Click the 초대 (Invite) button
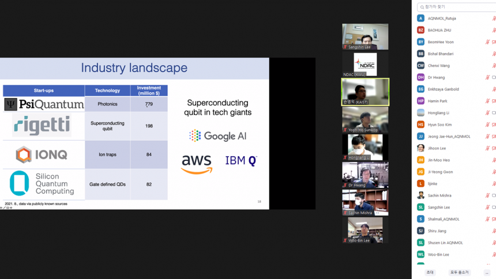 430,272
